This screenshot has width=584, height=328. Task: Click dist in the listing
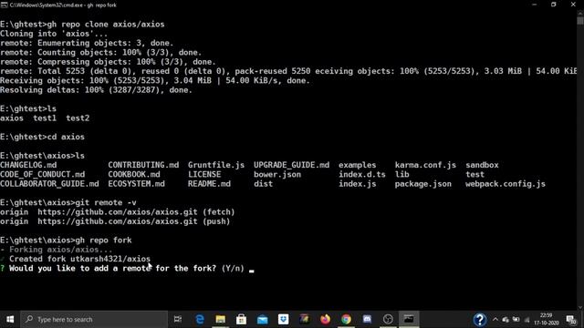coord(263,184)
